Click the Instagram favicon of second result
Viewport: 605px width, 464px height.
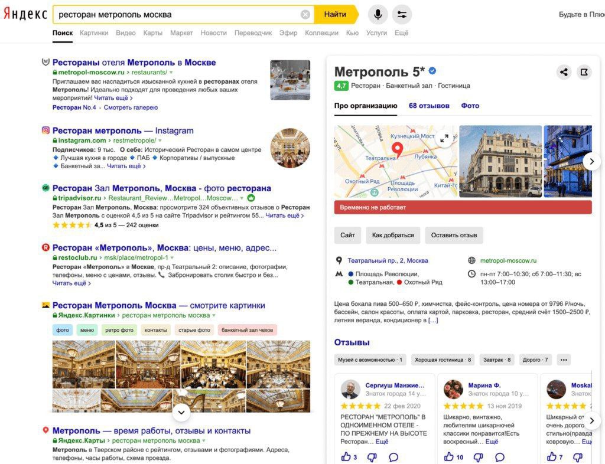45,130
